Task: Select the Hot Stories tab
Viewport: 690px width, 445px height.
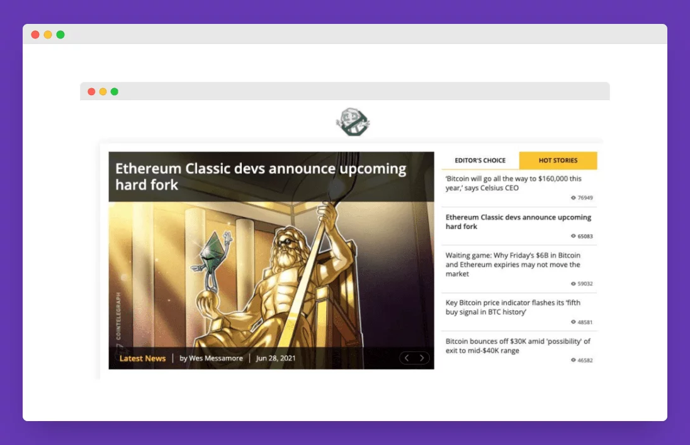Action: [558, 161]
